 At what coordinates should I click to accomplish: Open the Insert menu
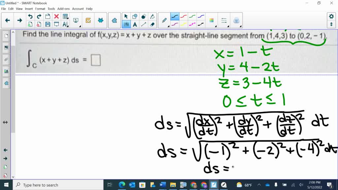click(x=29, y=9)
